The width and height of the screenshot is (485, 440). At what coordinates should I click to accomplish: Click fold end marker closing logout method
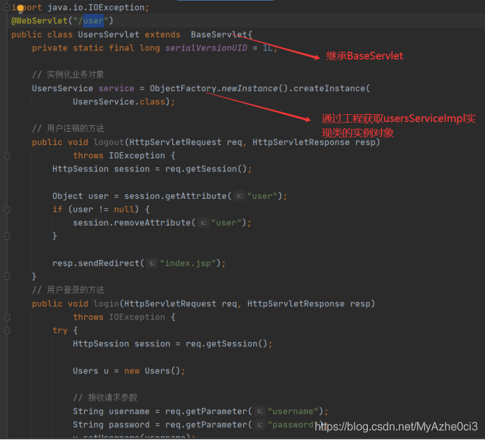coord(7,277)
